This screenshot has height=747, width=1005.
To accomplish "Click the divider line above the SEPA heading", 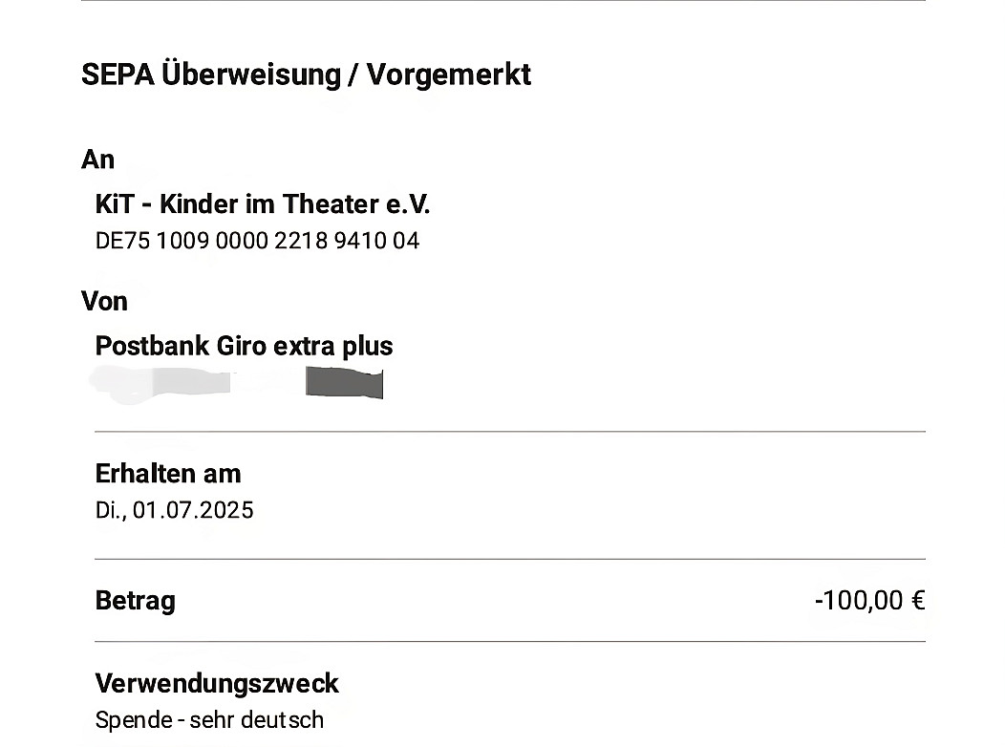I will 502,1.
